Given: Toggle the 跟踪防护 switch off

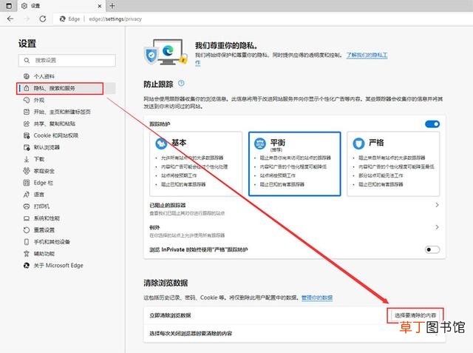Looking at the screenshot, I should (x=432, y=124).
